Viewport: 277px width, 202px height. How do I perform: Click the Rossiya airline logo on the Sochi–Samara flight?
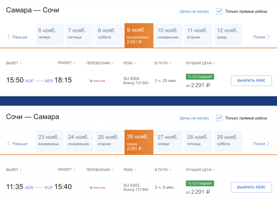coord(97,187)
